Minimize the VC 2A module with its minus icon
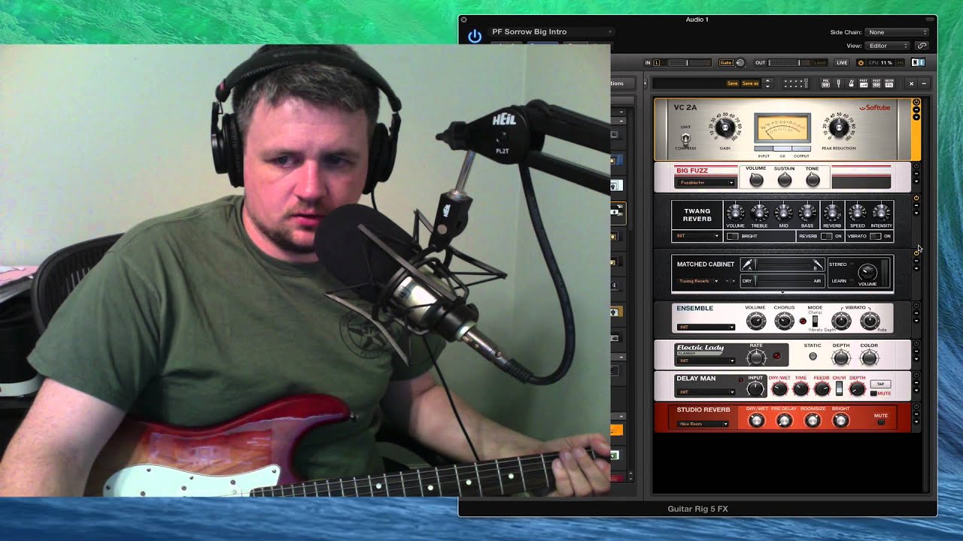Screen dimensions: 963x541 tap(916, 110)
